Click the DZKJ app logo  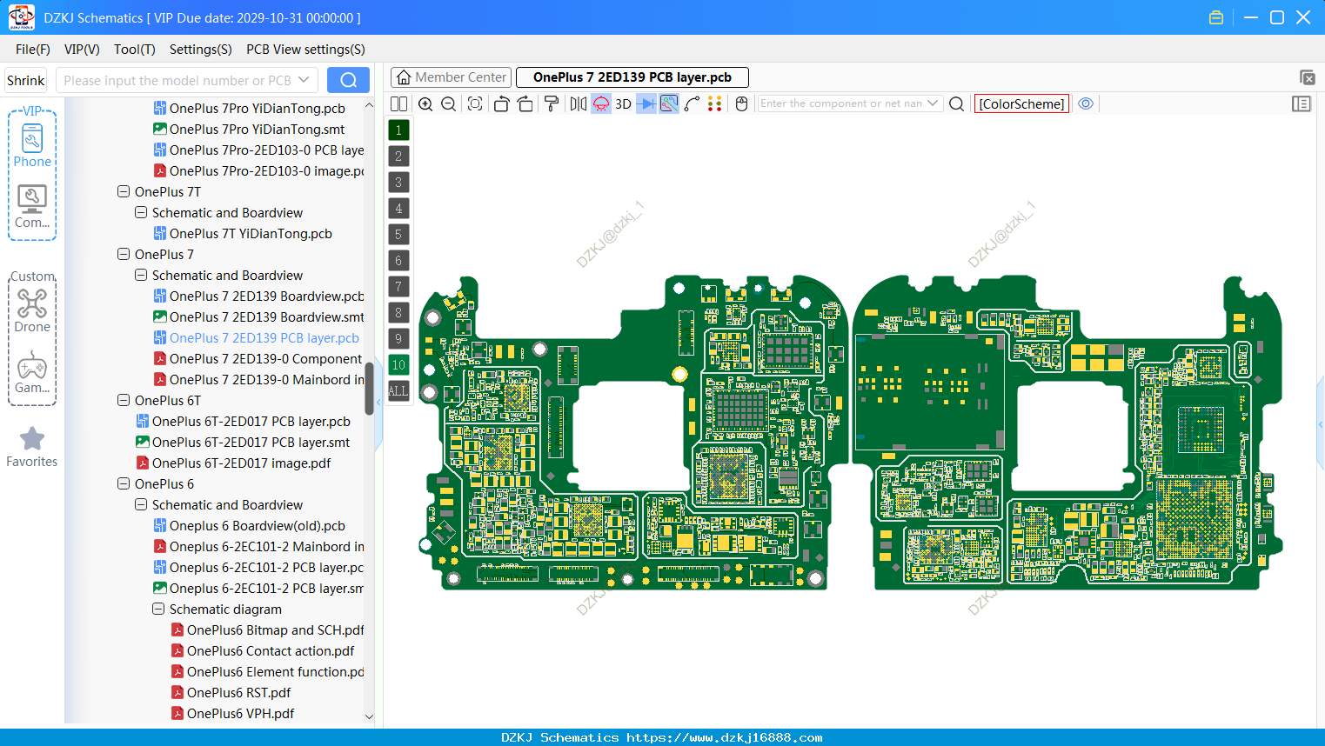21,17
